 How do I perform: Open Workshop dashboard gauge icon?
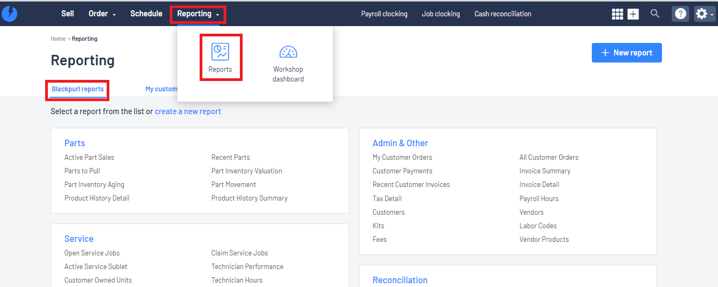pyautogui.click(x=288, y=52)
